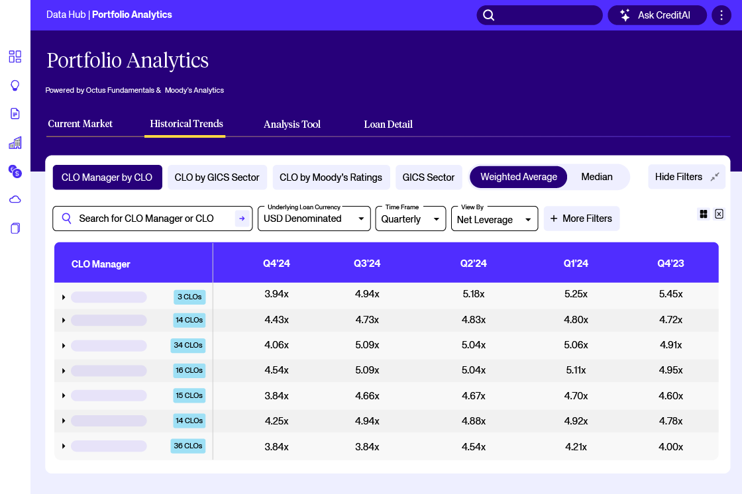The width and height of the screenshot is (742, 494).
Task: Select the GICS Sector view
Action: click(429, 177)
